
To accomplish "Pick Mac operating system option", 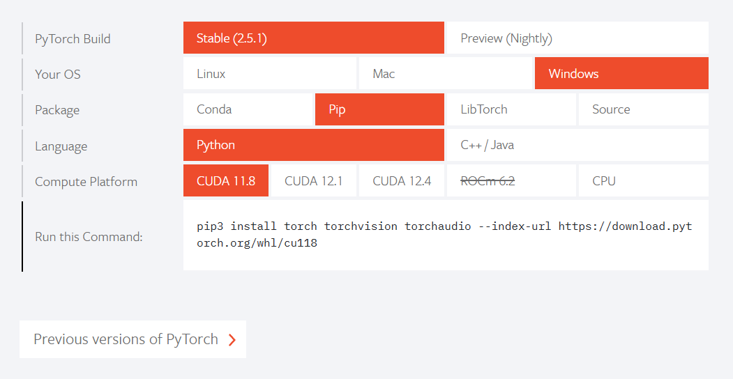I will pos(445,73).
